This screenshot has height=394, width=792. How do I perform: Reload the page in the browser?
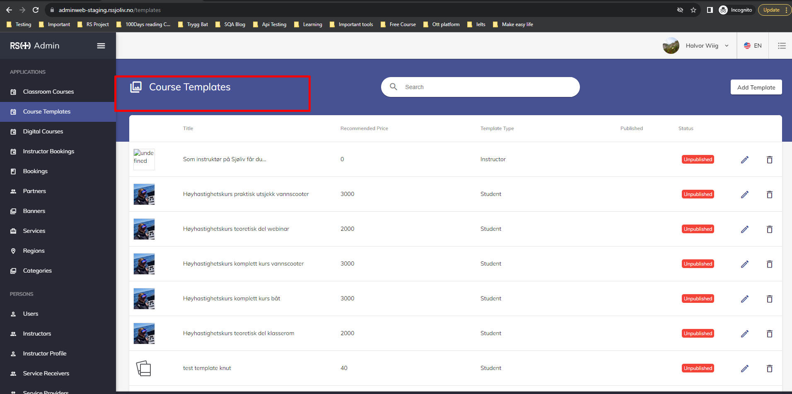(x=36, y=10)
